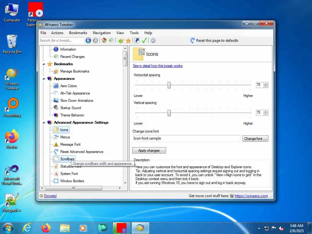Open Recent Changes tree item
312x234 pixels.
(x=72, y=57)
